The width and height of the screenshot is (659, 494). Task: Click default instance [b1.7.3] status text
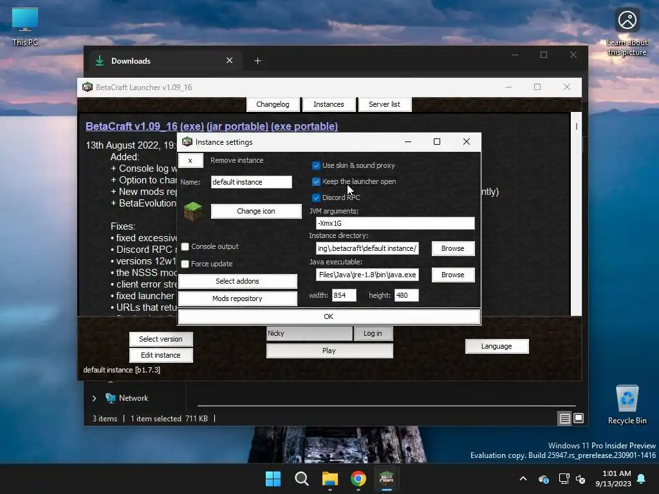(122, 370)
